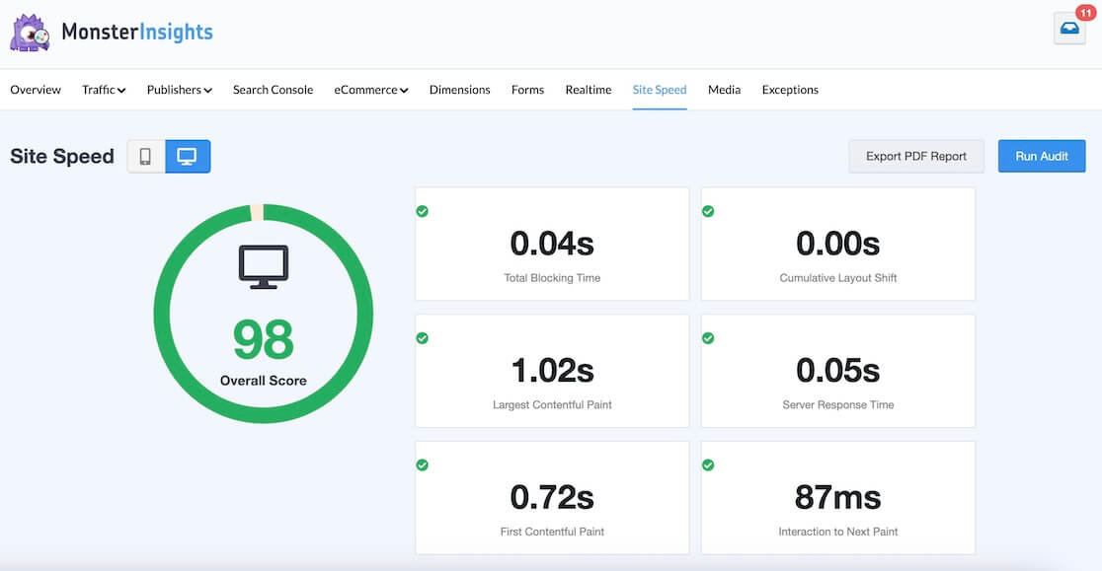Export the PDF report
The width and height of the screenshot is (1102, 571).
click(x=916, y=156)
